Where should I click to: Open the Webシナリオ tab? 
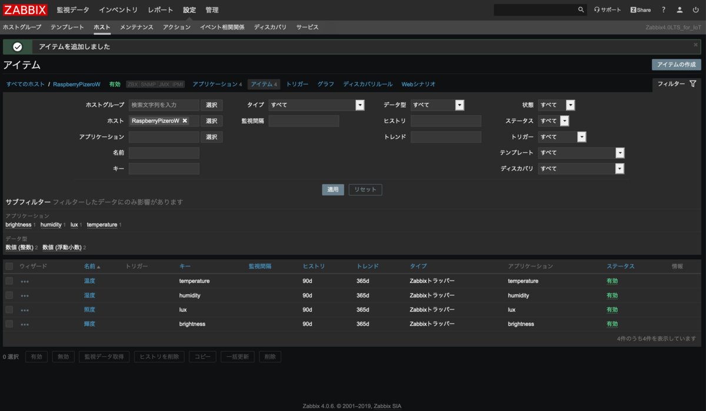click(419, 85)
